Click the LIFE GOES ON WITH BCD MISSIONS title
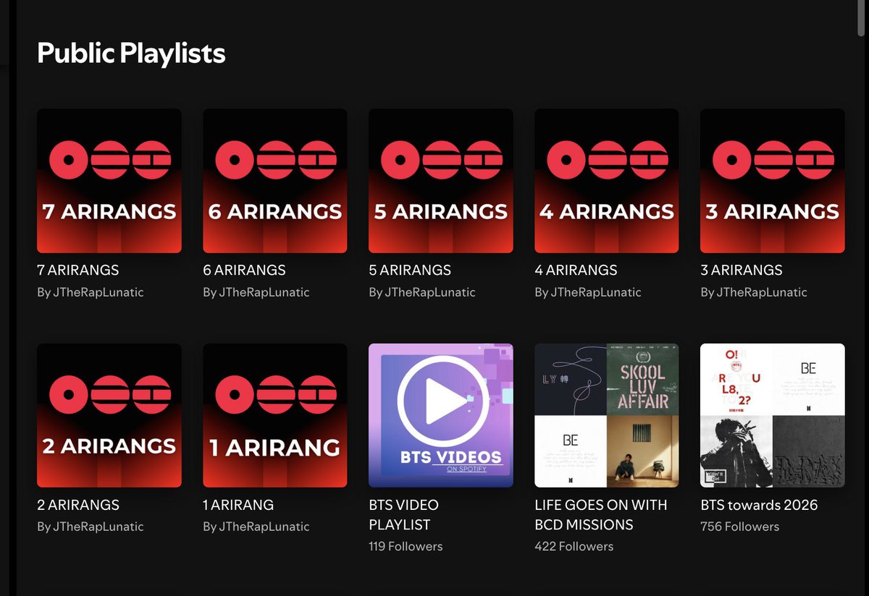Screen dimensions: 869x596 (x=601, y=515)
